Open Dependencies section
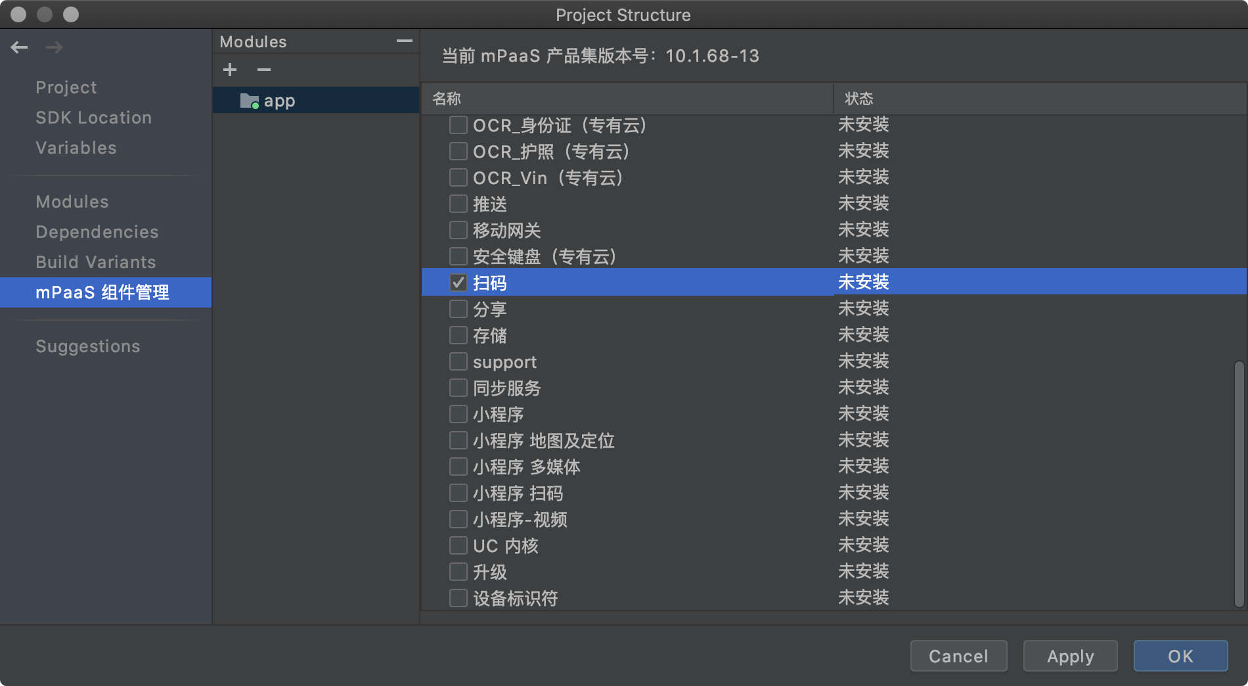Screen dimensions: 1248x686 click(97, 232)
